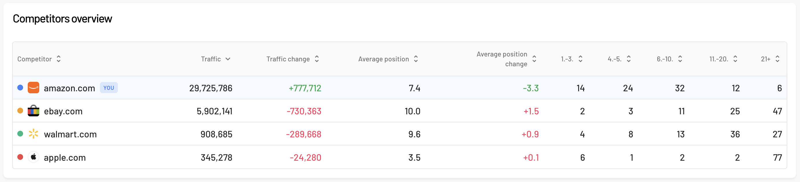Image resolution: width=800 pixels, height=182 pixels.
Task: Select traffic value 345,278
Action: [216, 158]
